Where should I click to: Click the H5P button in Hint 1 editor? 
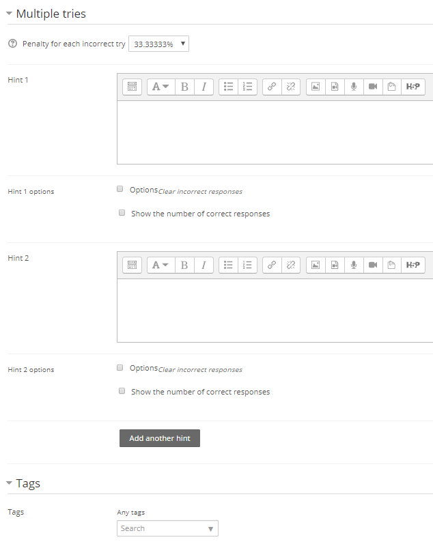click(413, 87)
